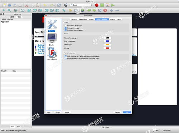
Task: Pick the Warnings orange color swatch
Action: click(x=107, y=45)
